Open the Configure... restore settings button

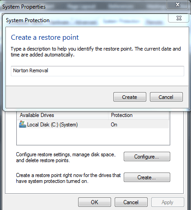(147, 157)
